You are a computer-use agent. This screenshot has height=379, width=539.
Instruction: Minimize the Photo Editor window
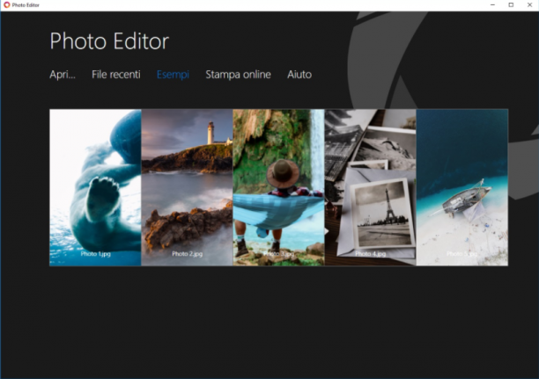[492, 4]
